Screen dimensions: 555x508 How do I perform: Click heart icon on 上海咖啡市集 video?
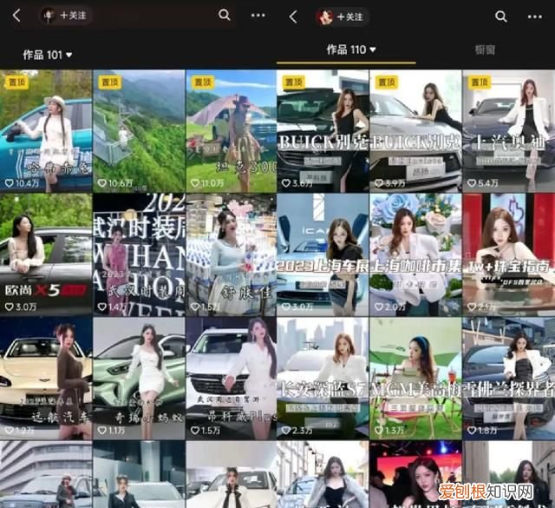[379, 307]
